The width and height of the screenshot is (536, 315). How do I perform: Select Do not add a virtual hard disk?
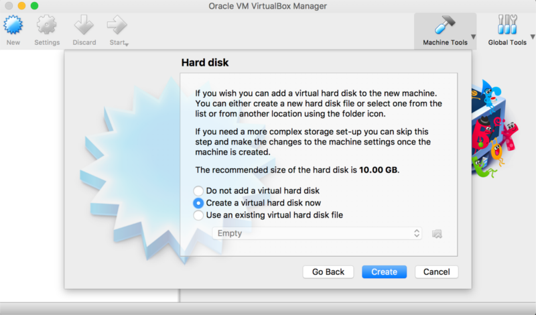click(x=198, y=190)
